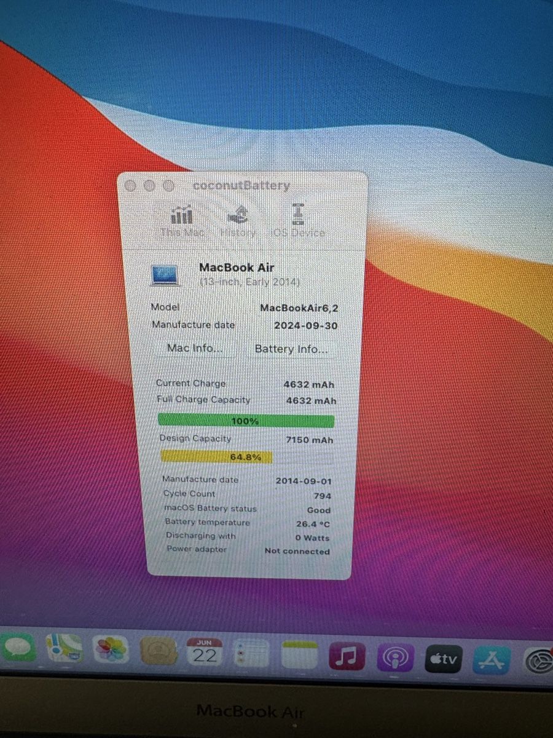Screen dimensions: 553x738
Task: Open Apple TV from the Dock
Action: click(x=443, y=659)
